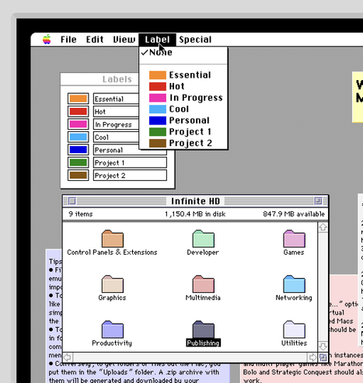Click the Networking folder name label
This screenshot has height=383, width=363.
(294, 298)
